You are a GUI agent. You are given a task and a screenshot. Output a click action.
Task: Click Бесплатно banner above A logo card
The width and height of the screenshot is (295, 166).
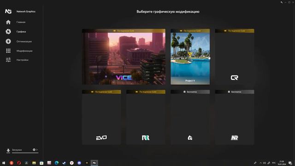[190, 92]
